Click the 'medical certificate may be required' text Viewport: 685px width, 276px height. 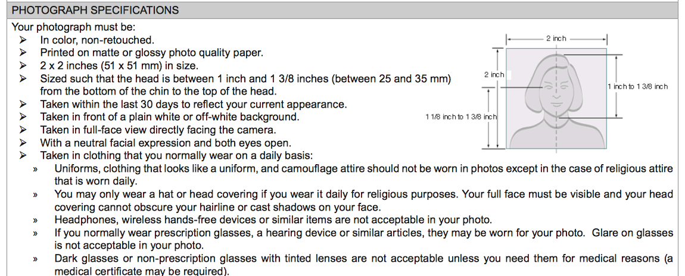[x=141, y=271]
